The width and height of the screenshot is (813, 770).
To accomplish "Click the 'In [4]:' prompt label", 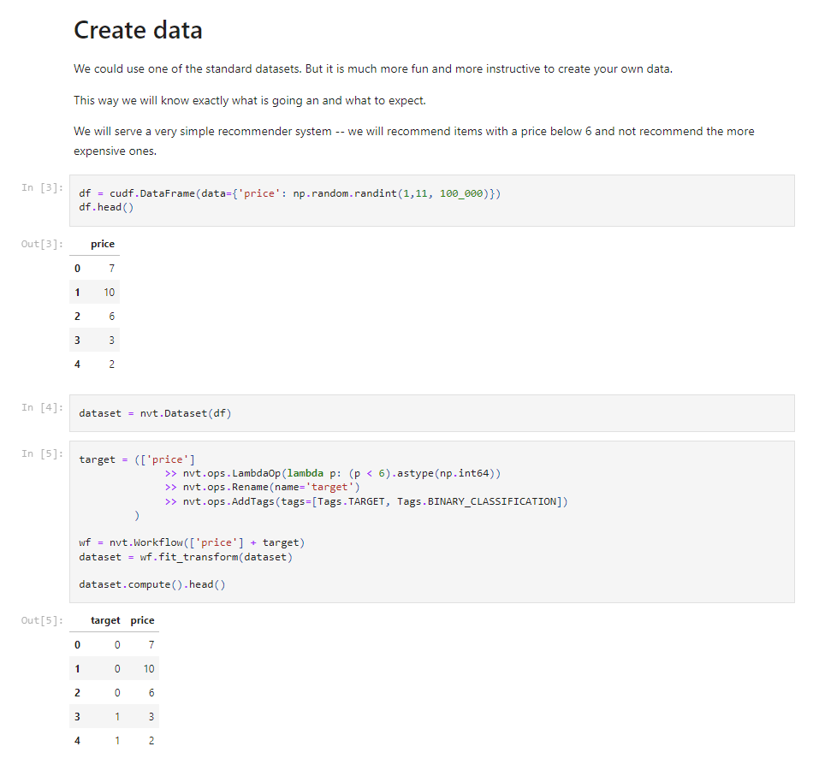I will (x=42, y=407).
